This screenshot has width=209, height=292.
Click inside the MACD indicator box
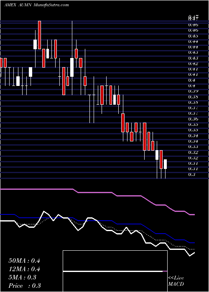115,271
